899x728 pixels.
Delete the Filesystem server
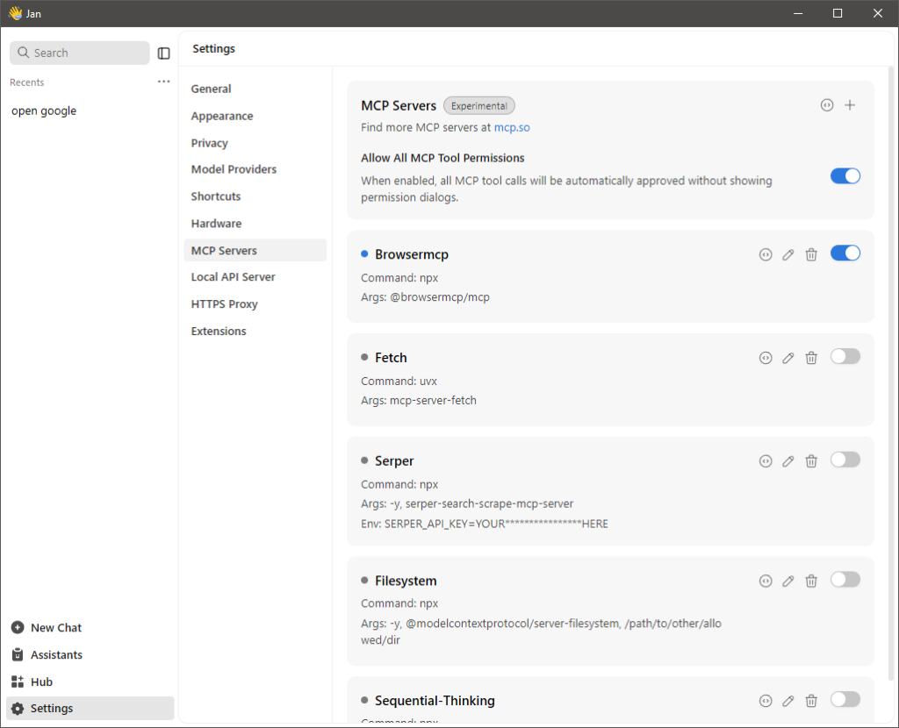pyautogui.click(x=811, y=581)
